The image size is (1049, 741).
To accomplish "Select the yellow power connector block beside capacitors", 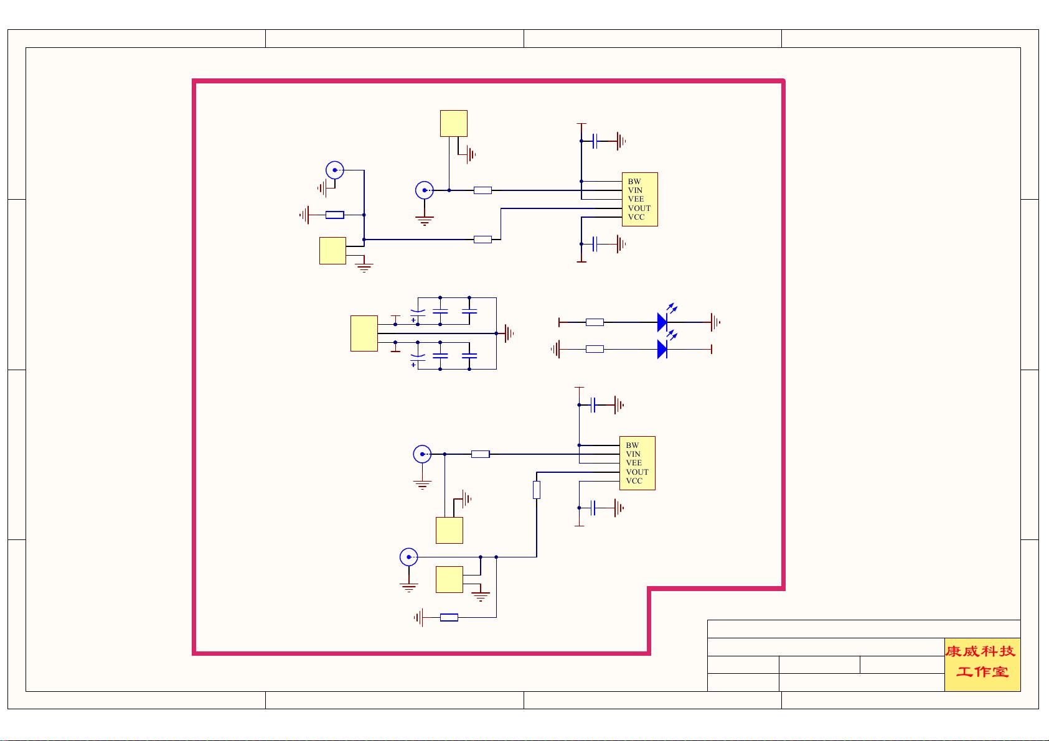I will coord(364,333).
